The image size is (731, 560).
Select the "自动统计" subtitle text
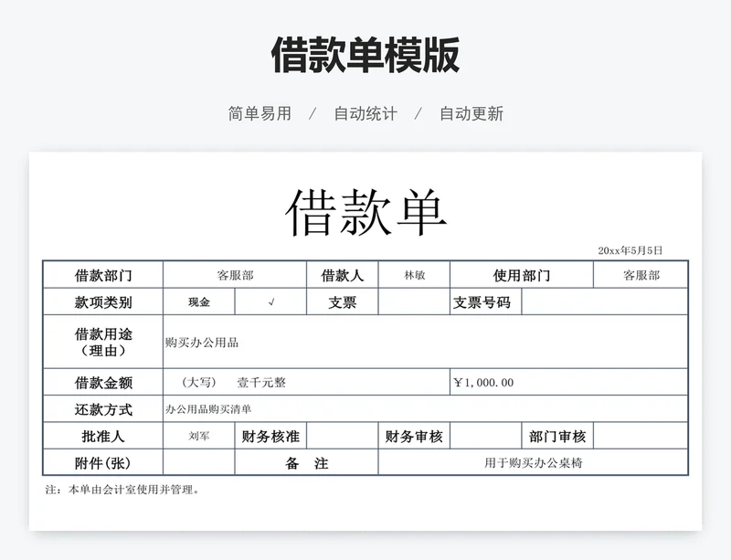pos(365,114)
